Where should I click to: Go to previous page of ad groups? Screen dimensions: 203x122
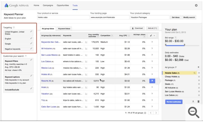tap(151, 113)
